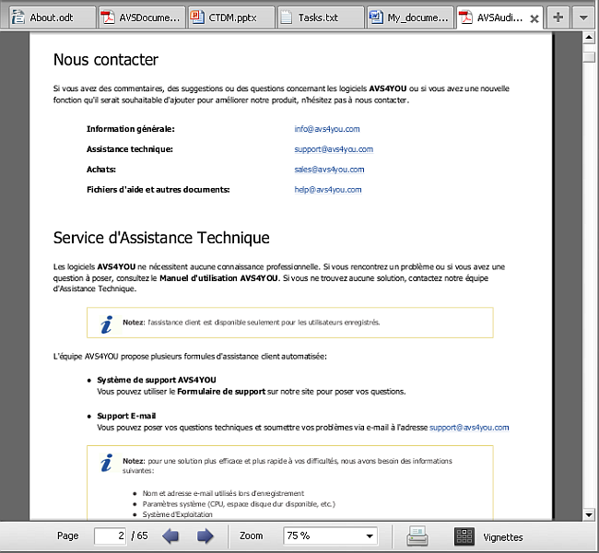Image resolution: width=599 pixels, height=553 pixels.
Task: Click the My_docume... Word icon
Action: (x=376, y=18)
